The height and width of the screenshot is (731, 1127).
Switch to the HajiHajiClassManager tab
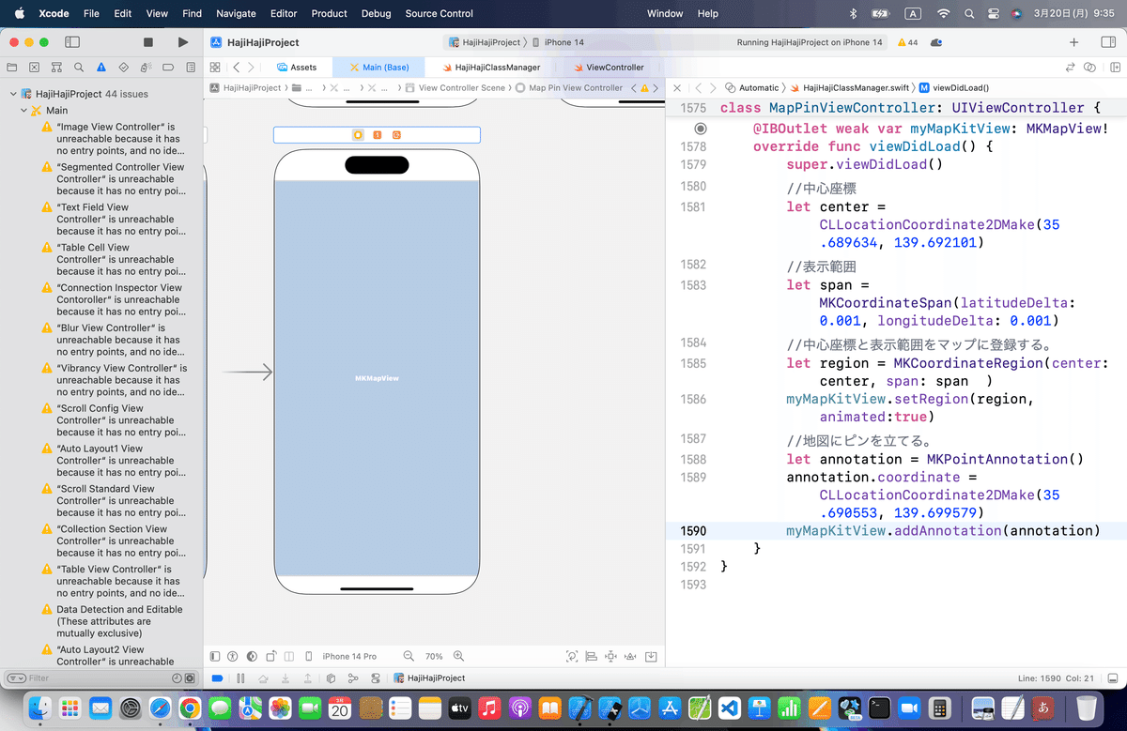point(489,68)
